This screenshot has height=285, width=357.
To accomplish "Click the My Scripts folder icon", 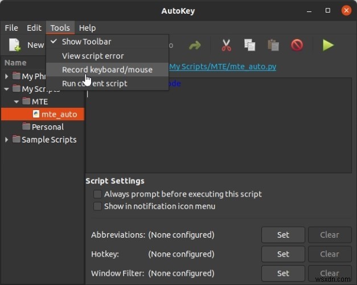I will pyautogui.click(x=16, y=88).
